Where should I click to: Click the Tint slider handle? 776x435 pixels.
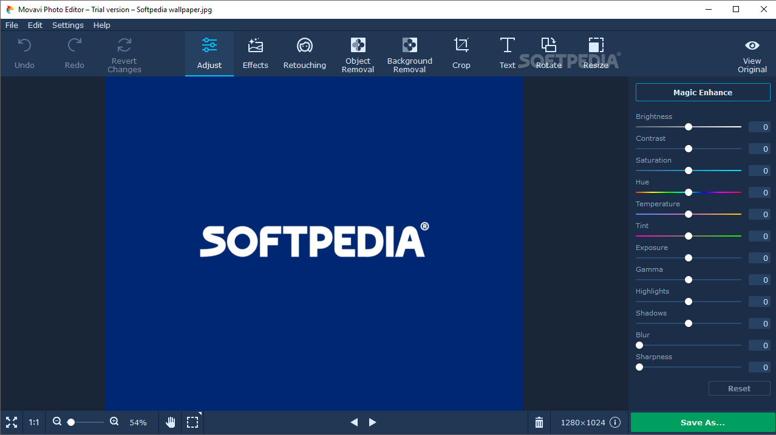click(x=689, y=236)
